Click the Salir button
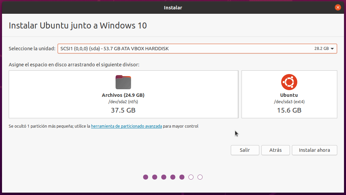Viewport: 346px width, 195px height. [x=245, y=150]
